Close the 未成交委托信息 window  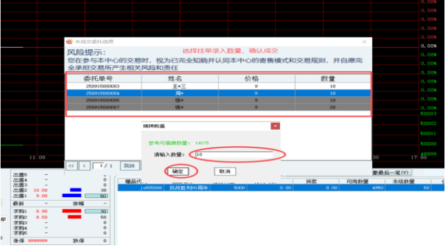(x=364, y=42)
